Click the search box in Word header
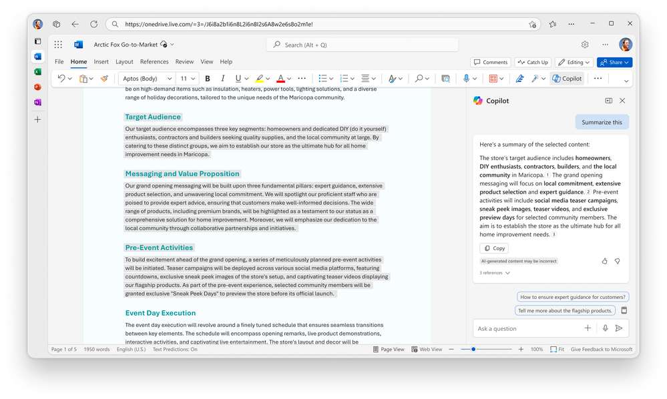 (363, 45)
